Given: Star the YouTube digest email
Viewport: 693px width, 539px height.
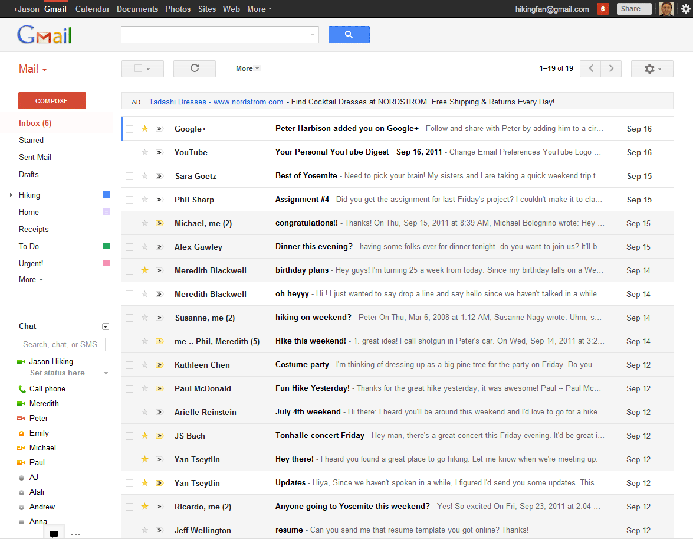Looking at the screenshot, I should [144, 152].
